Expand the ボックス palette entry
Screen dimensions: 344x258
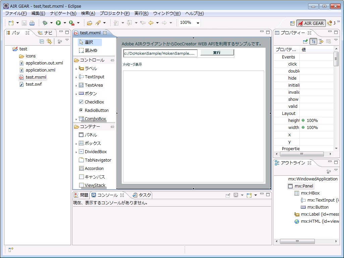tap(76, 144)
